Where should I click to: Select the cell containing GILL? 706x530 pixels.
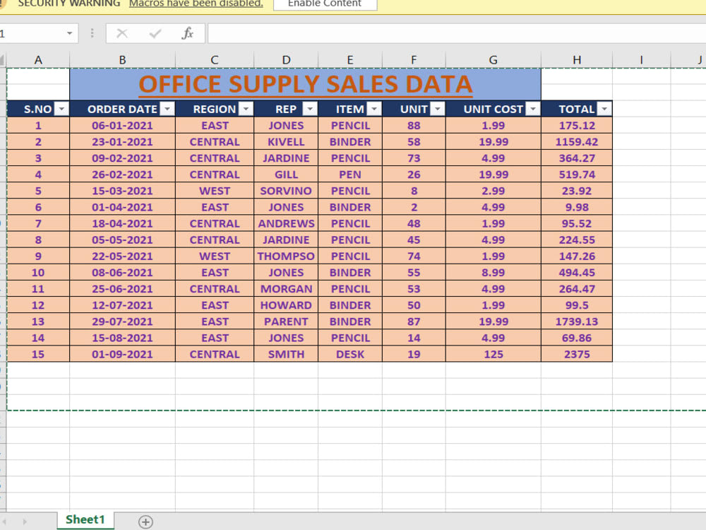coord(286,175)
